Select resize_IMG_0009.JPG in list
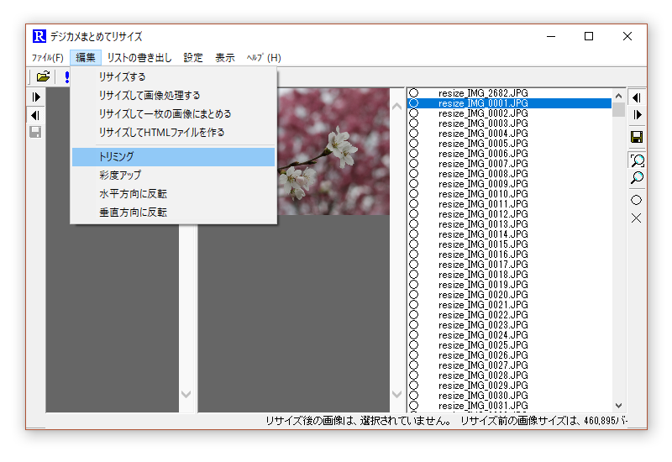This screenshot has width=672, height=462. point(483,184)
